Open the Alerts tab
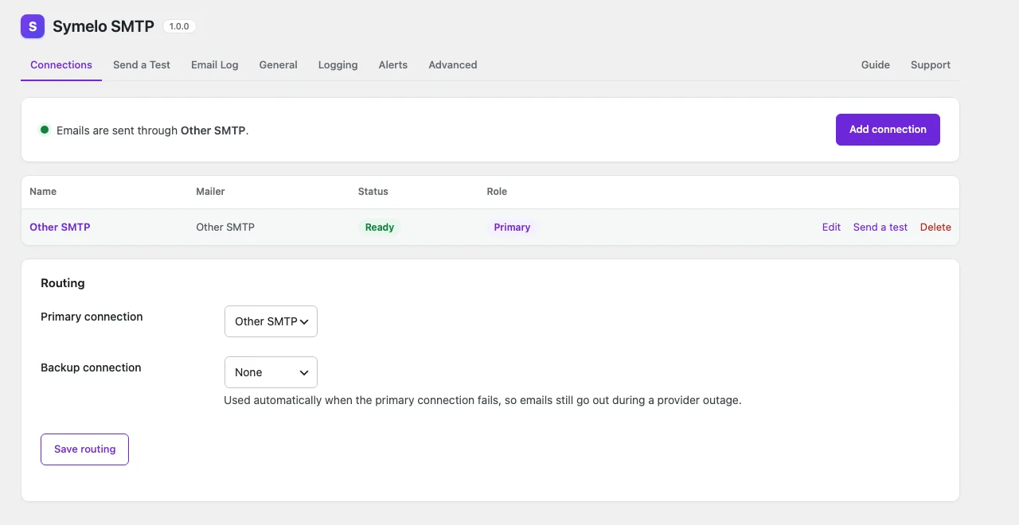 click(393, 65)
